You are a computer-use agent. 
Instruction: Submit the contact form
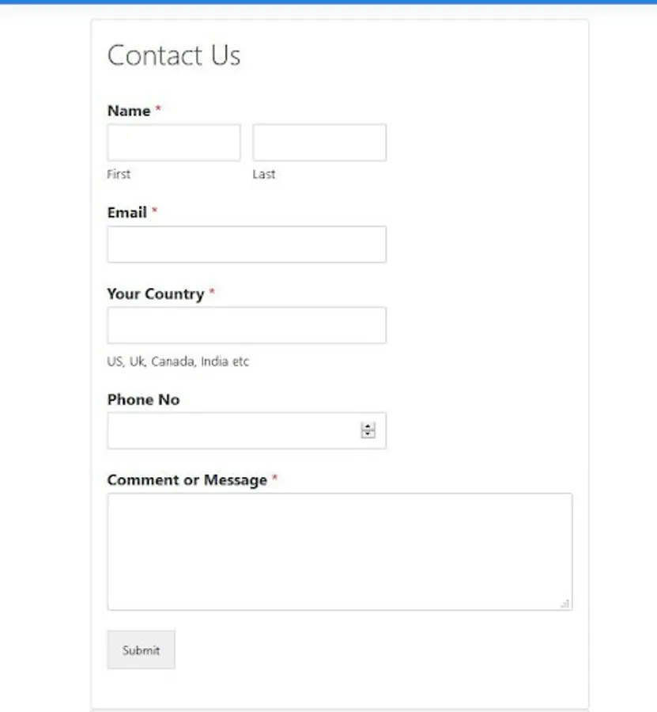pos(141,650)
